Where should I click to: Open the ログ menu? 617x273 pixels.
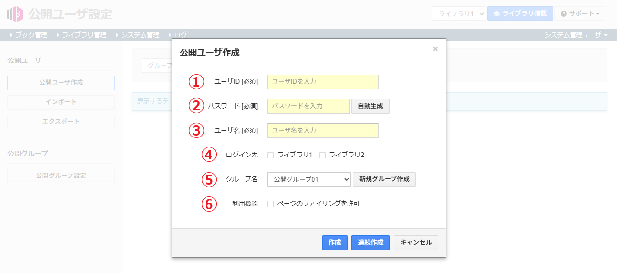point(178,35)
